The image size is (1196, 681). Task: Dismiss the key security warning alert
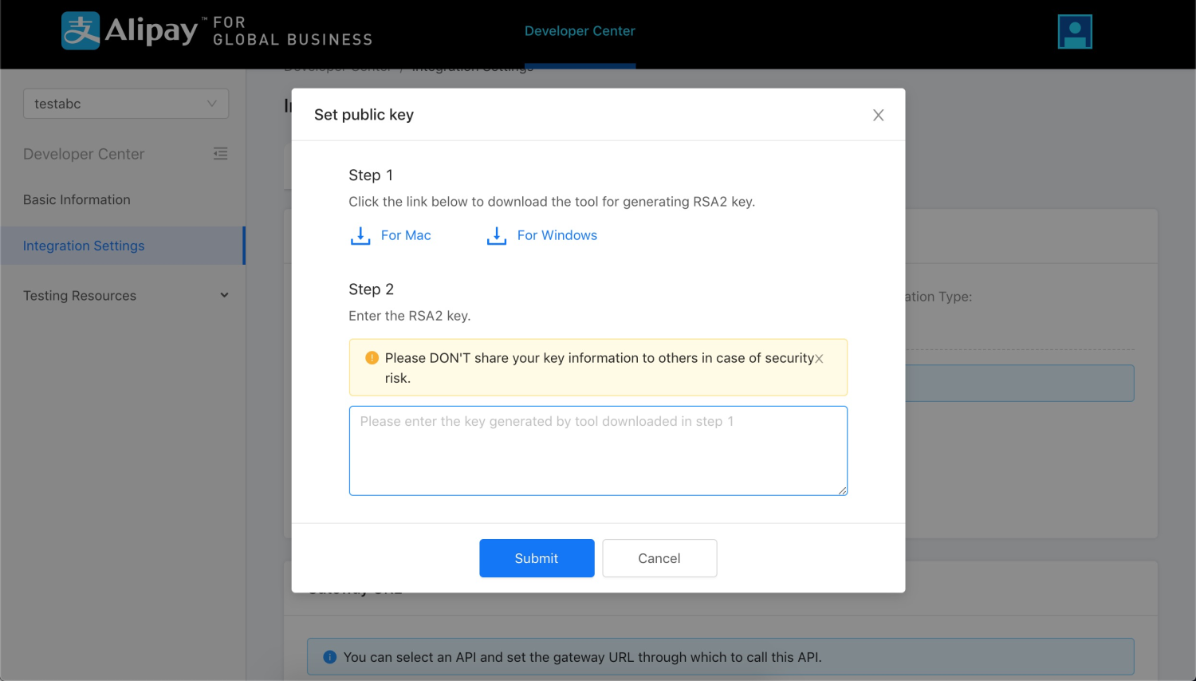tap(819, 359)
